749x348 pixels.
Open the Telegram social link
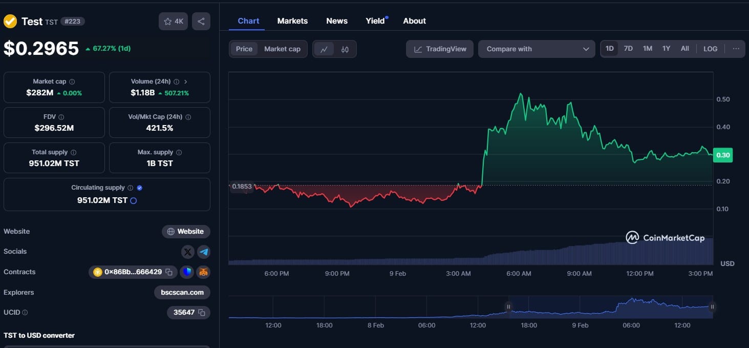pyautogui.click(x=204, y=252)
